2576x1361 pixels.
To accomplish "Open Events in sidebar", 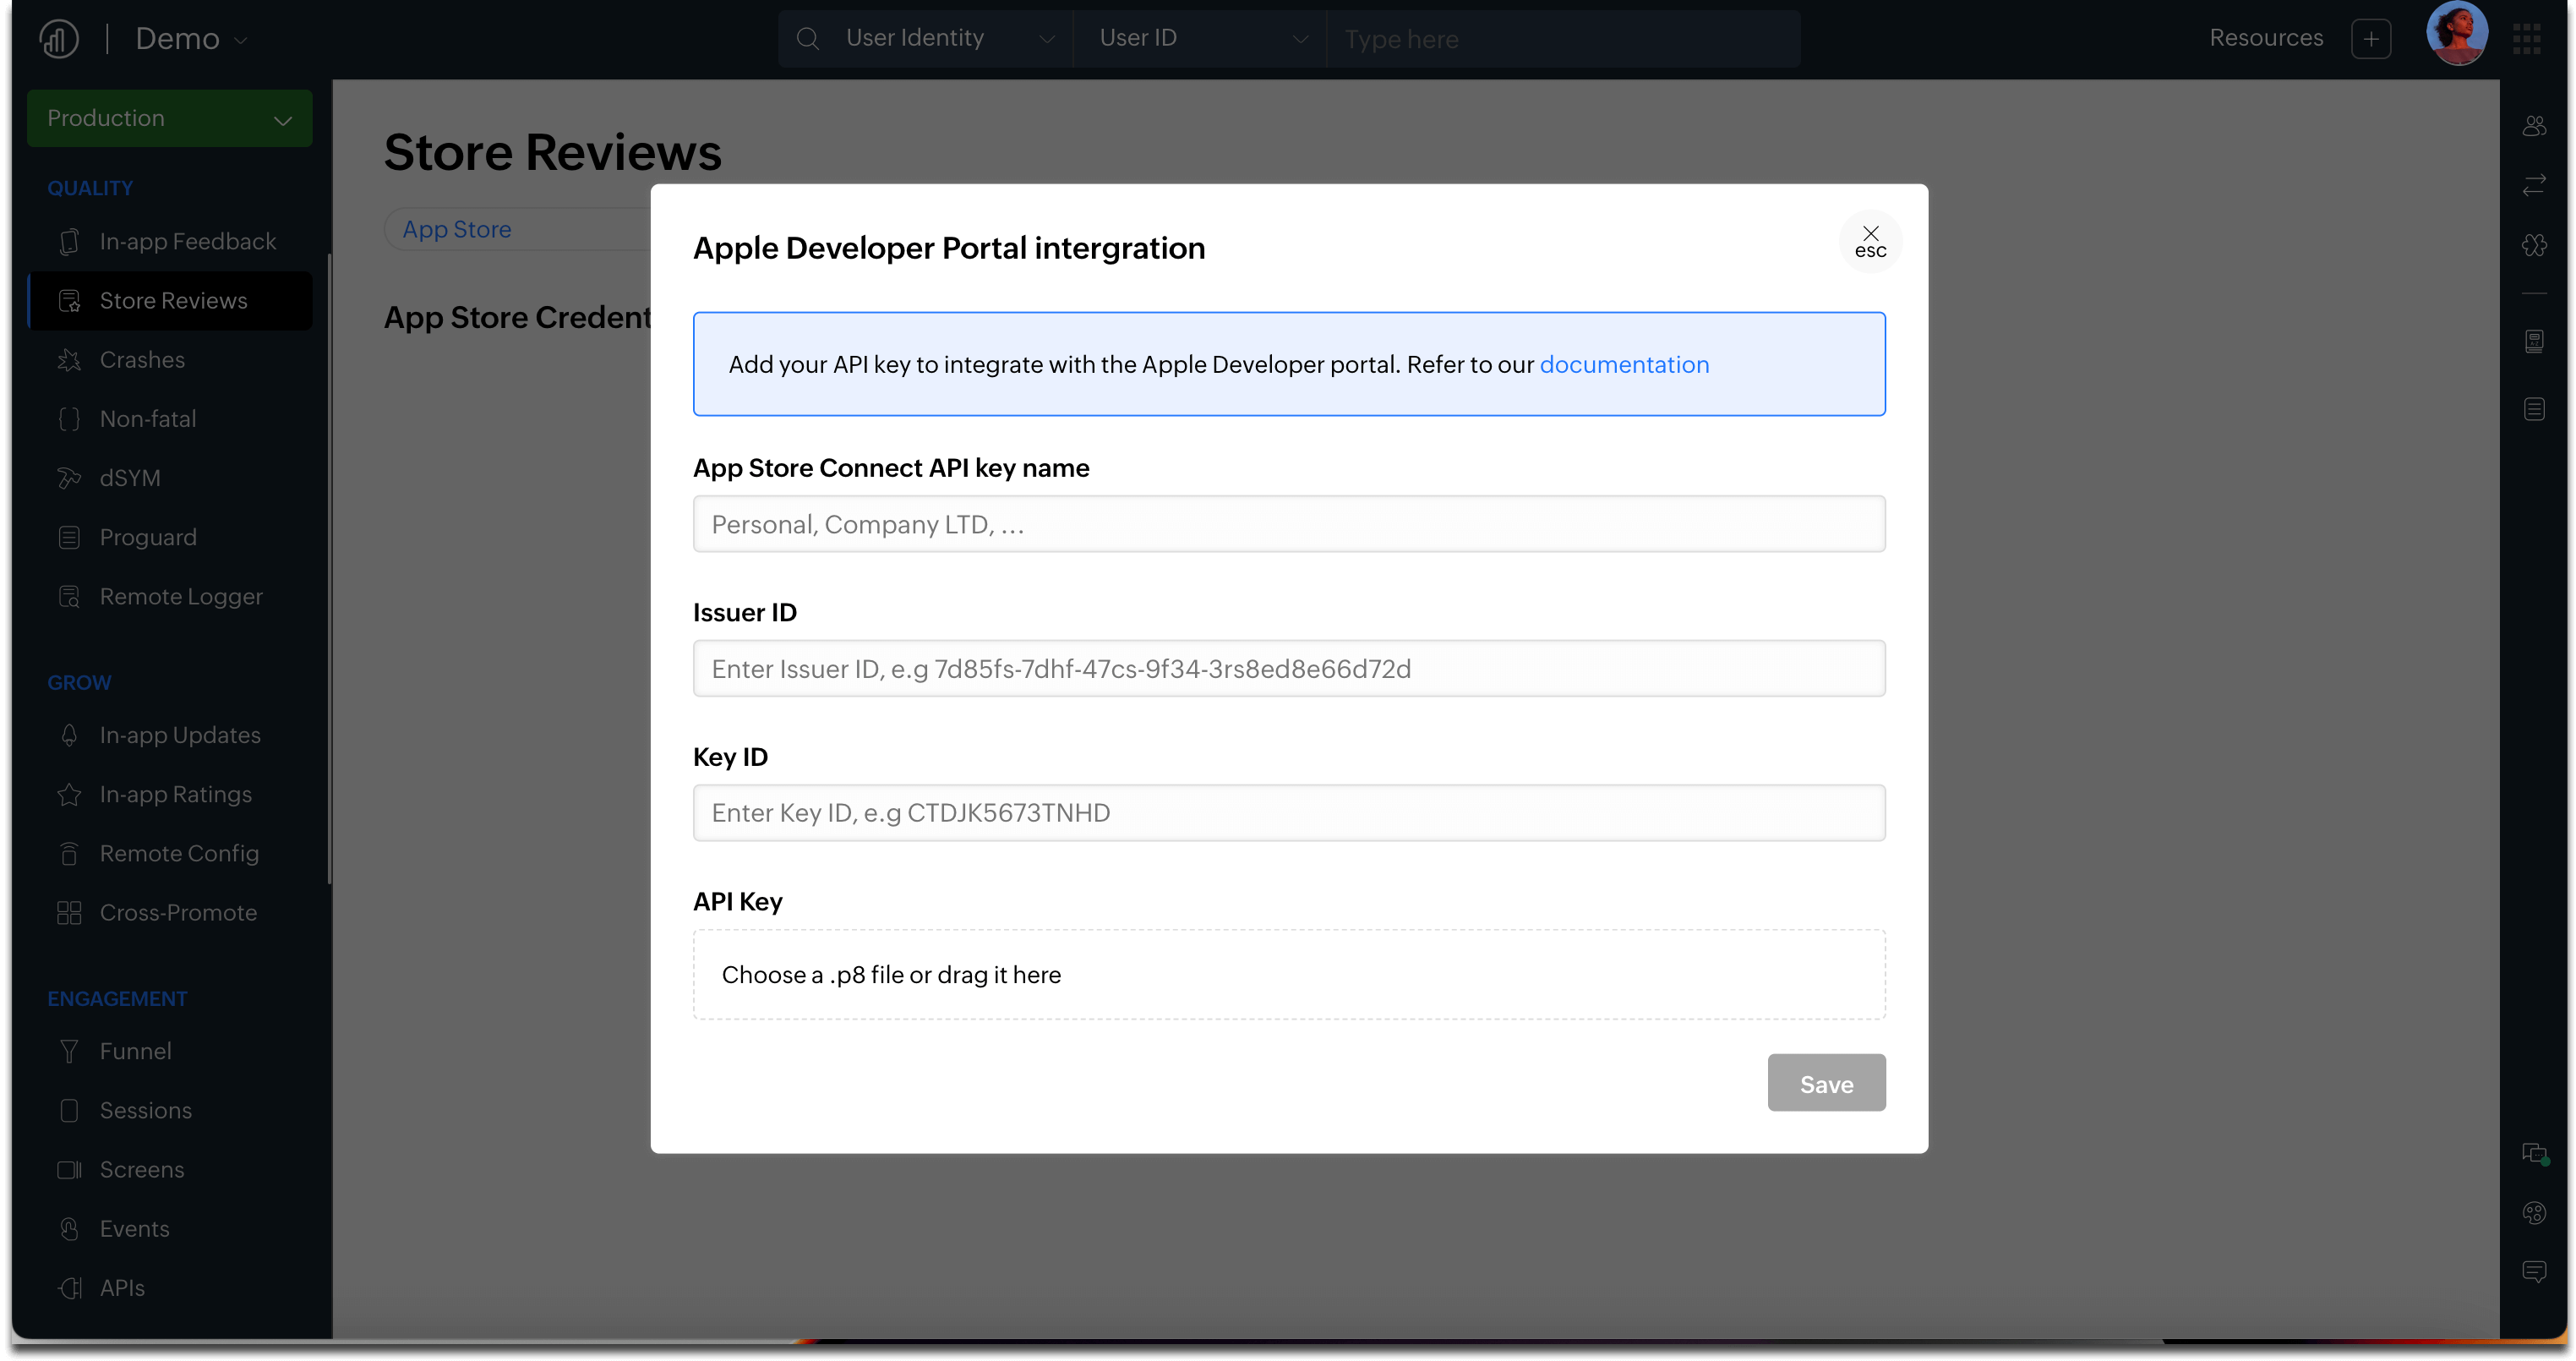I will coord(170,1229).
